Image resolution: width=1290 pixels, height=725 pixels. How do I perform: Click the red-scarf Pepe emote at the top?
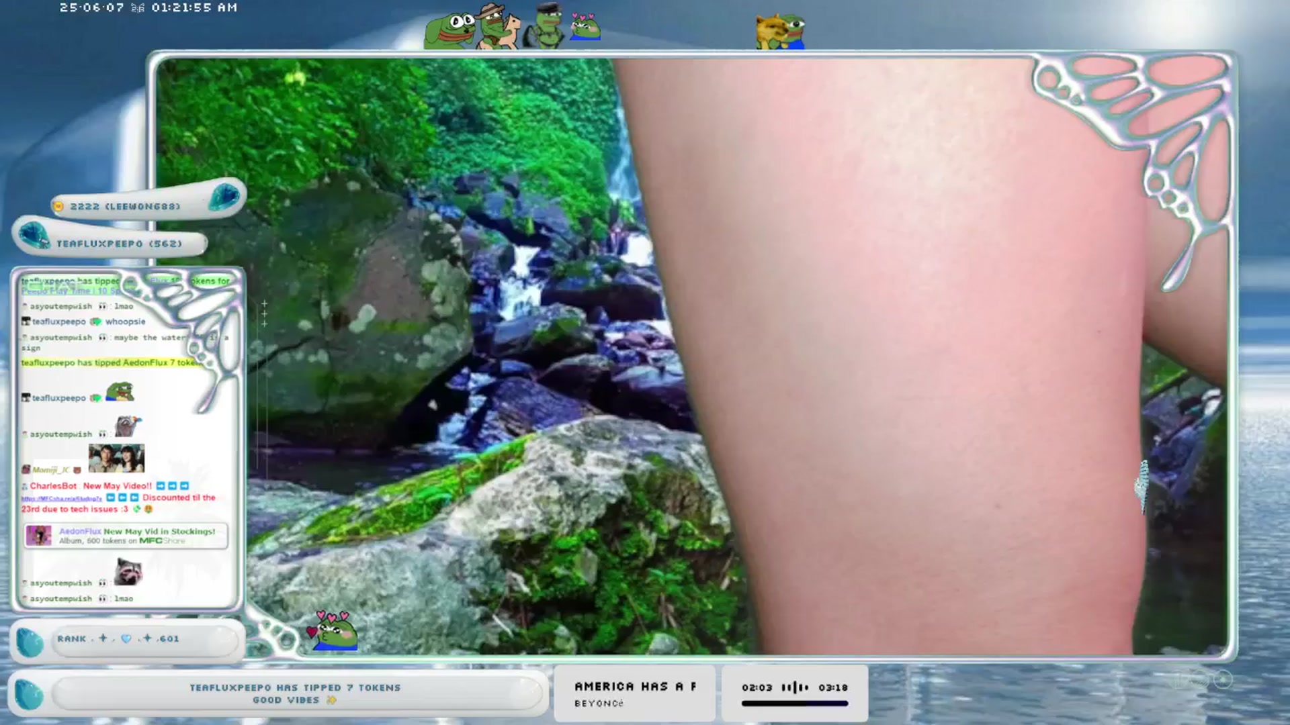coord(449,31)
